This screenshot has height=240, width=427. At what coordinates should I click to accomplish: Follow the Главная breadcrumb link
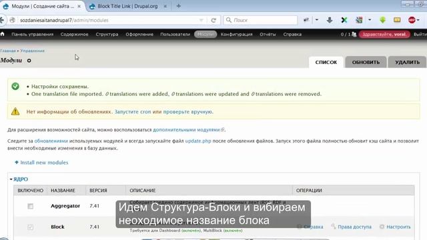pyautogui.click(x=8, y=51)
